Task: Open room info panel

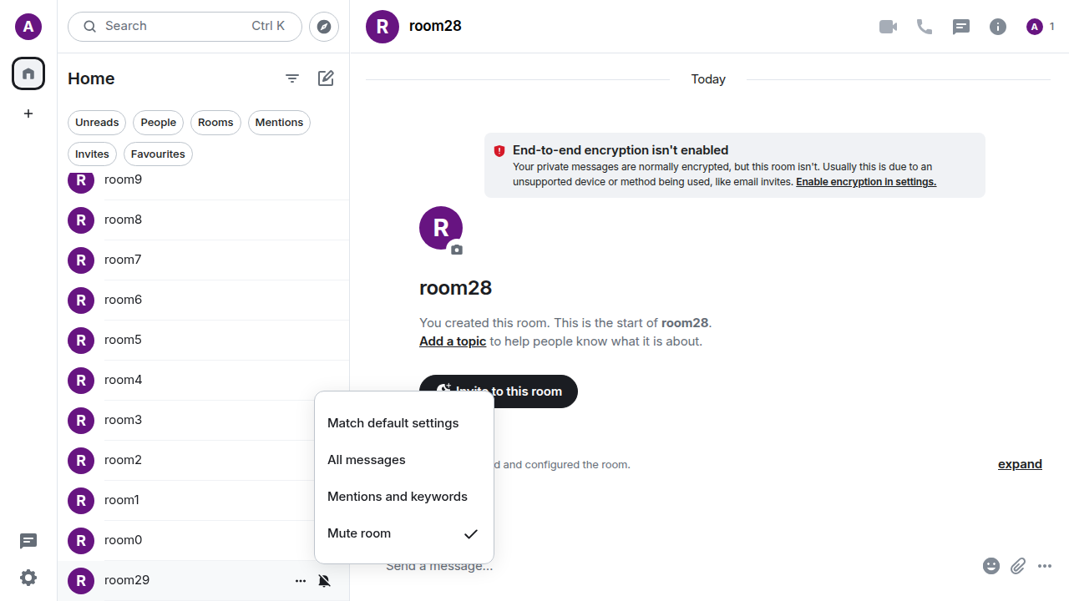Action: coord(998,27)
